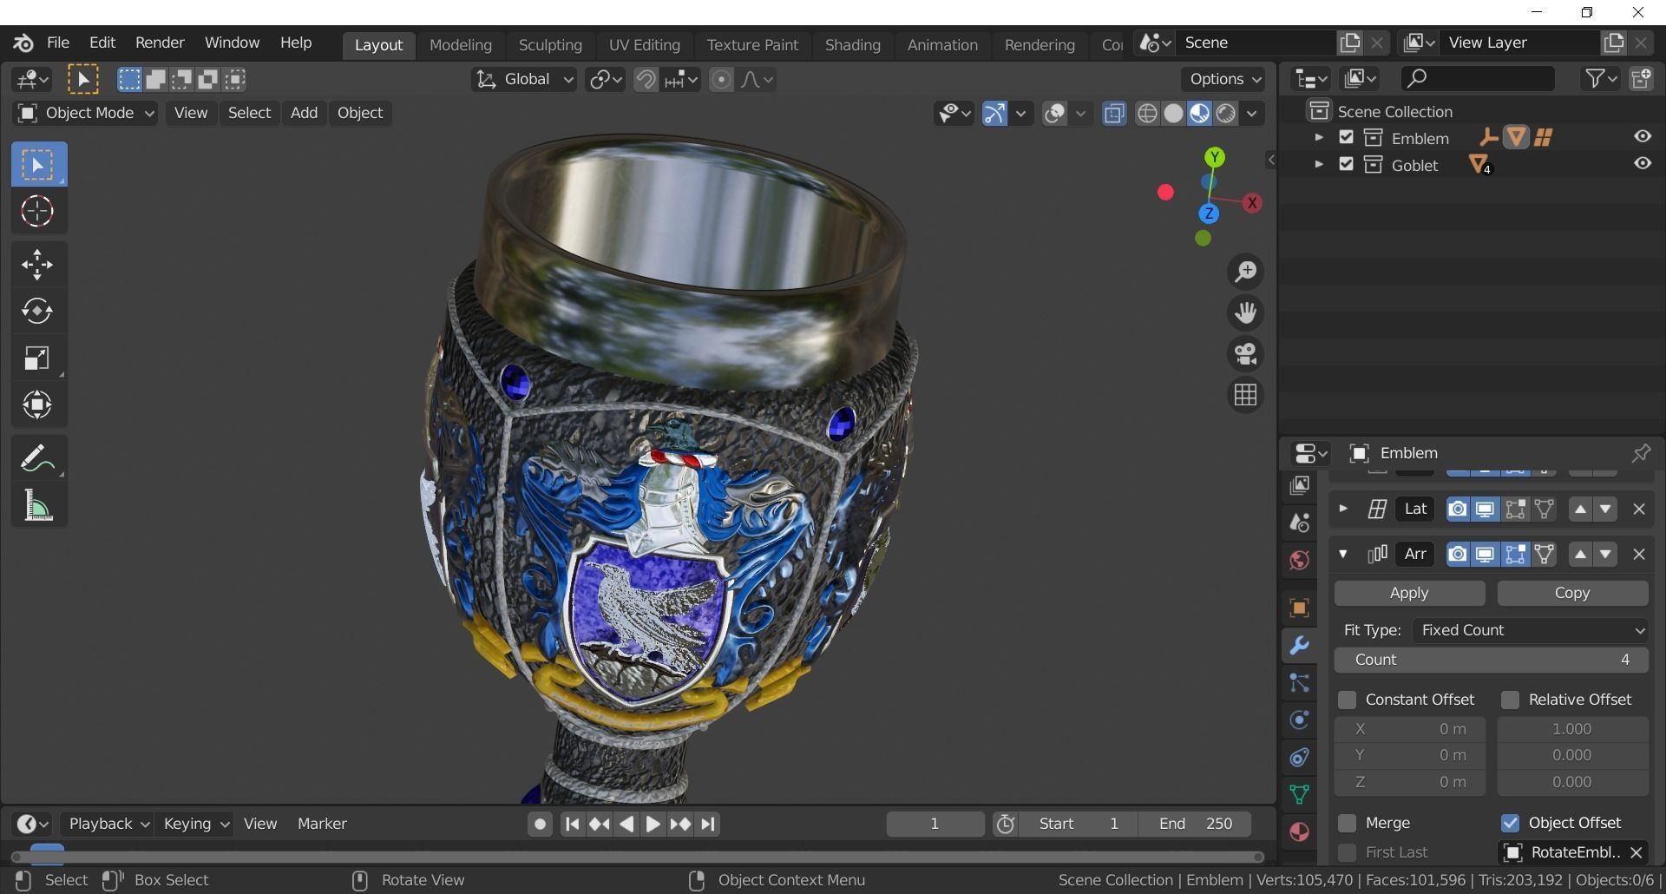This screenshot has height=894, width=1666.
Task: Select the Select Box tool
Action: tap(38, 165)
